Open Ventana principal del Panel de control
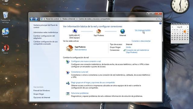This screenshot has width=193, height=109. click(x=46, y=26)
